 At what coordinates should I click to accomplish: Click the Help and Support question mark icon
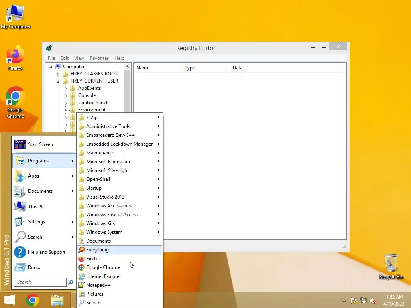[20, 252]
